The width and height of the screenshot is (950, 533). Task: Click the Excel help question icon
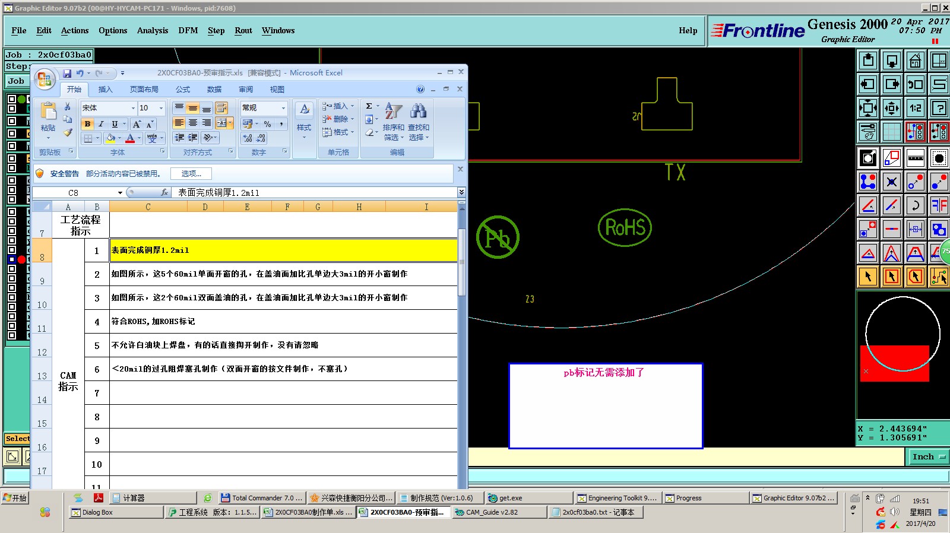(420, 89)
